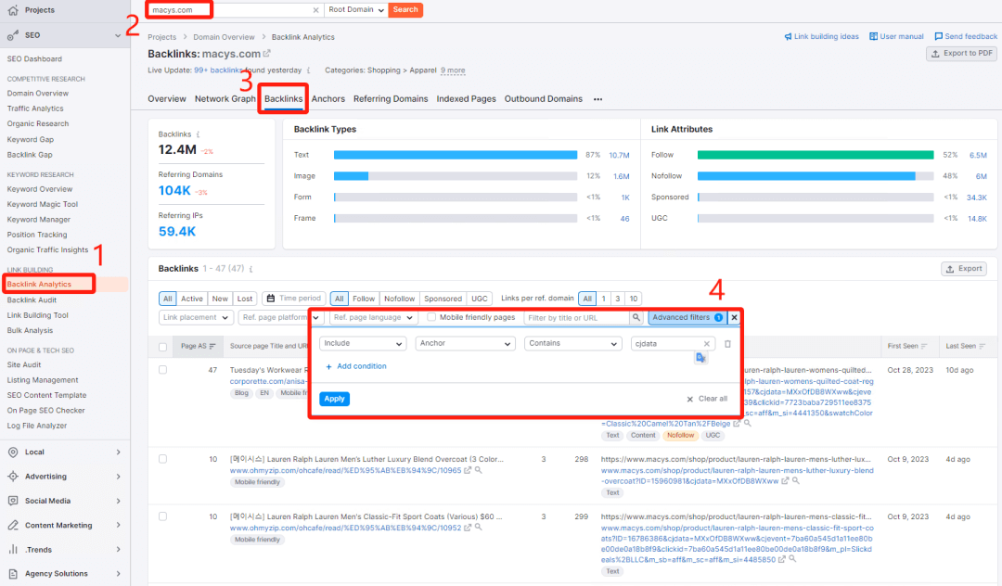Sort by Page AS column icon
1002x586 pixels.
[212, 346]
